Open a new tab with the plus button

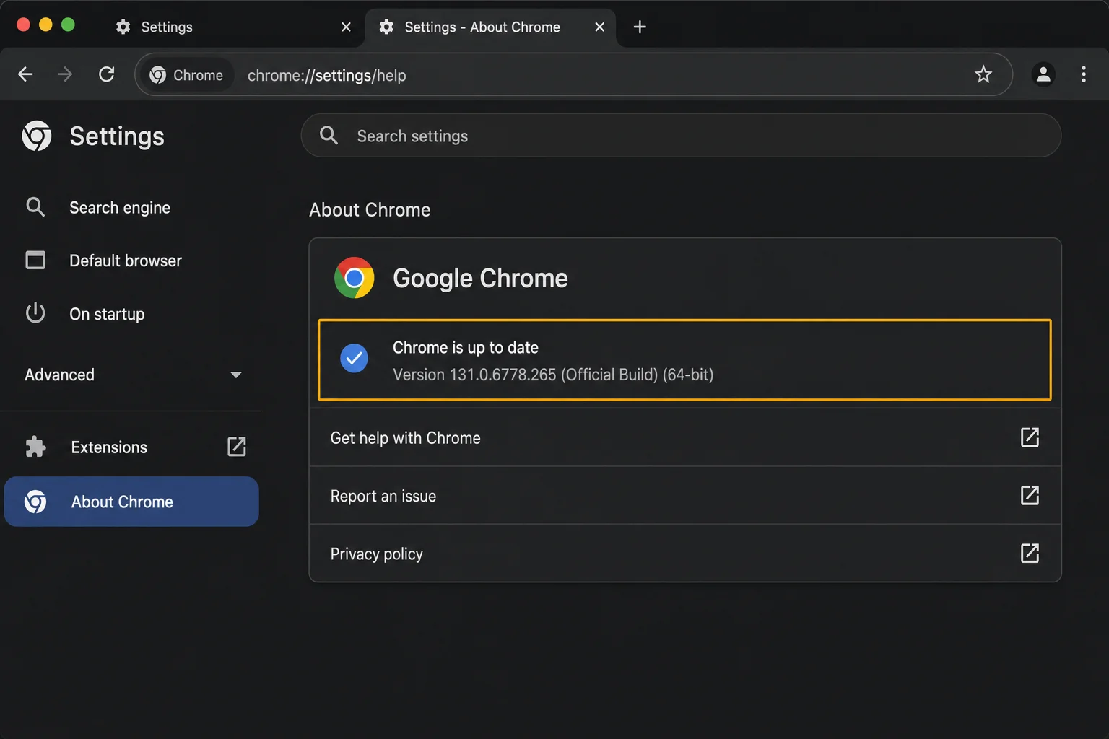[x=640, y=27]
